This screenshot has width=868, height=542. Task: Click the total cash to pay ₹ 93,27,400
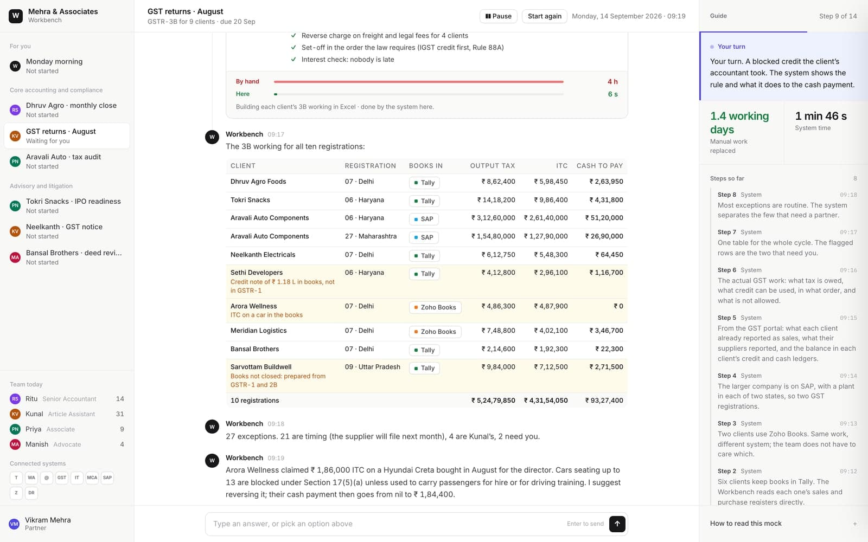pos(604,401)
